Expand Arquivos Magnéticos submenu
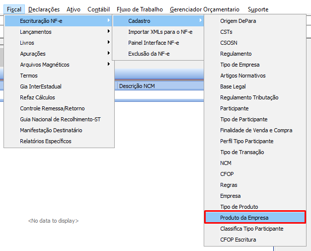Viewport: 311px width, 251px height. tap(45, 65)
